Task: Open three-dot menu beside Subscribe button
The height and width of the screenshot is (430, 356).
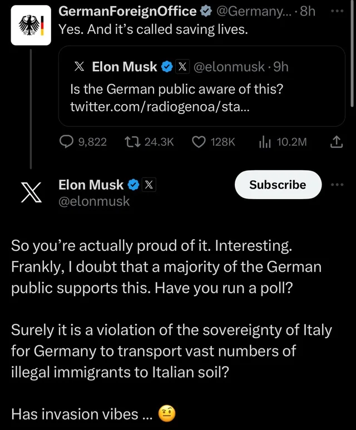Action: [x=337, y=185]
